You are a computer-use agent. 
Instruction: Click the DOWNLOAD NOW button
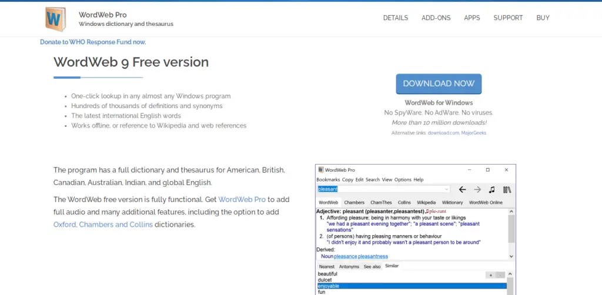(x=439, y=83)
